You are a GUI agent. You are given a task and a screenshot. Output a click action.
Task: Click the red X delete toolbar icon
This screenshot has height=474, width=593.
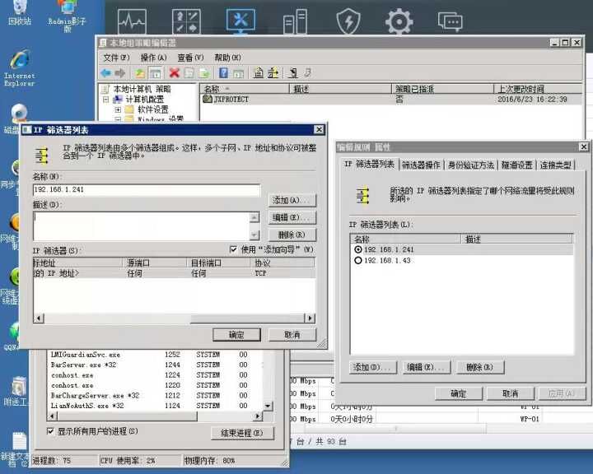click(174, 73)
